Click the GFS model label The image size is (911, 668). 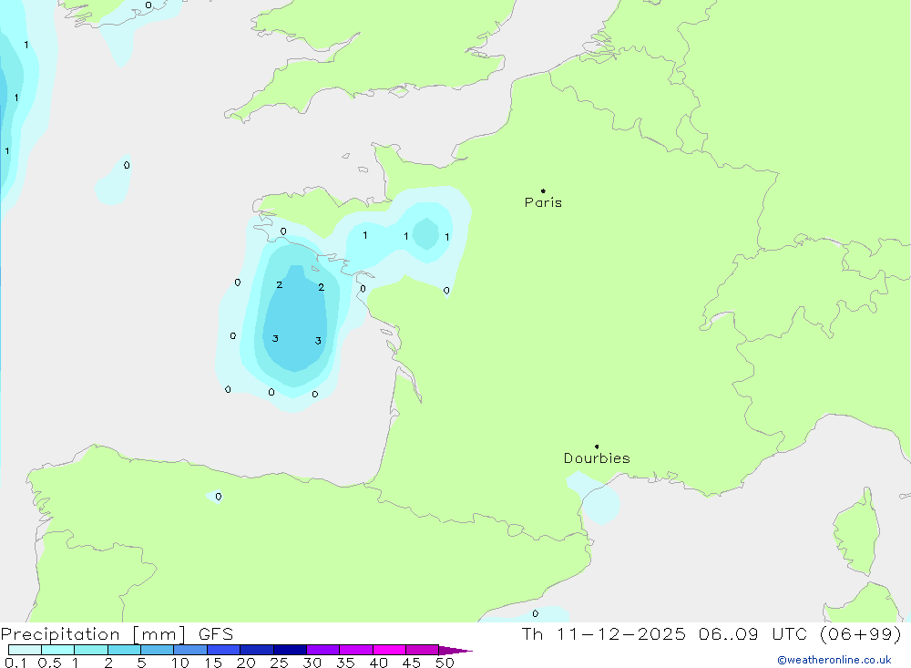pos(216,634)
